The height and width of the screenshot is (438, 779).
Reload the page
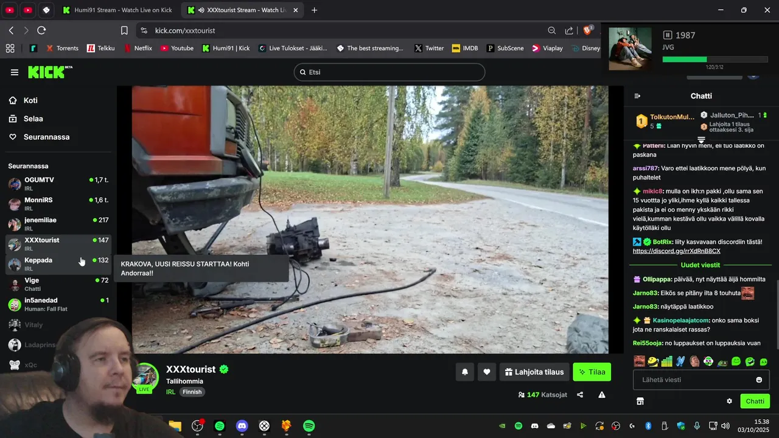(x=41, y=30)
